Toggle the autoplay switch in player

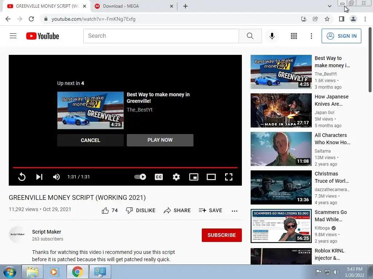[140, 177]
